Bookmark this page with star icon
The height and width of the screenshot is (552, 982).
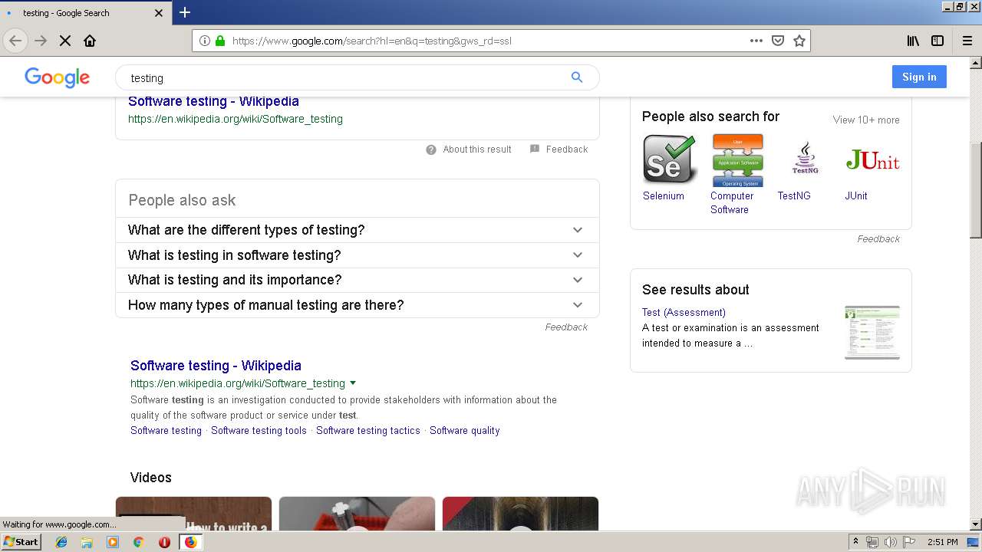coord(799,41)
